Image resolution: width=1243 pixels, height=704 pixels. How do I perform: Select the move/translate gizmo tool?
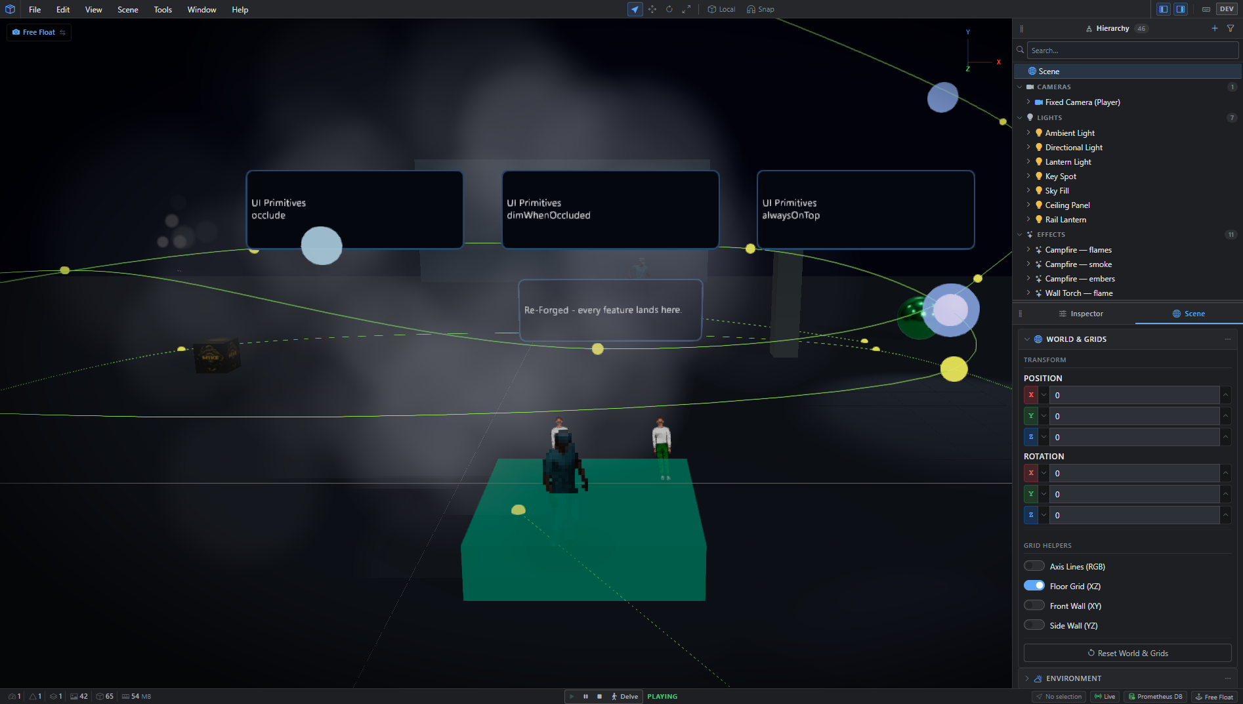tap(652, 9)
